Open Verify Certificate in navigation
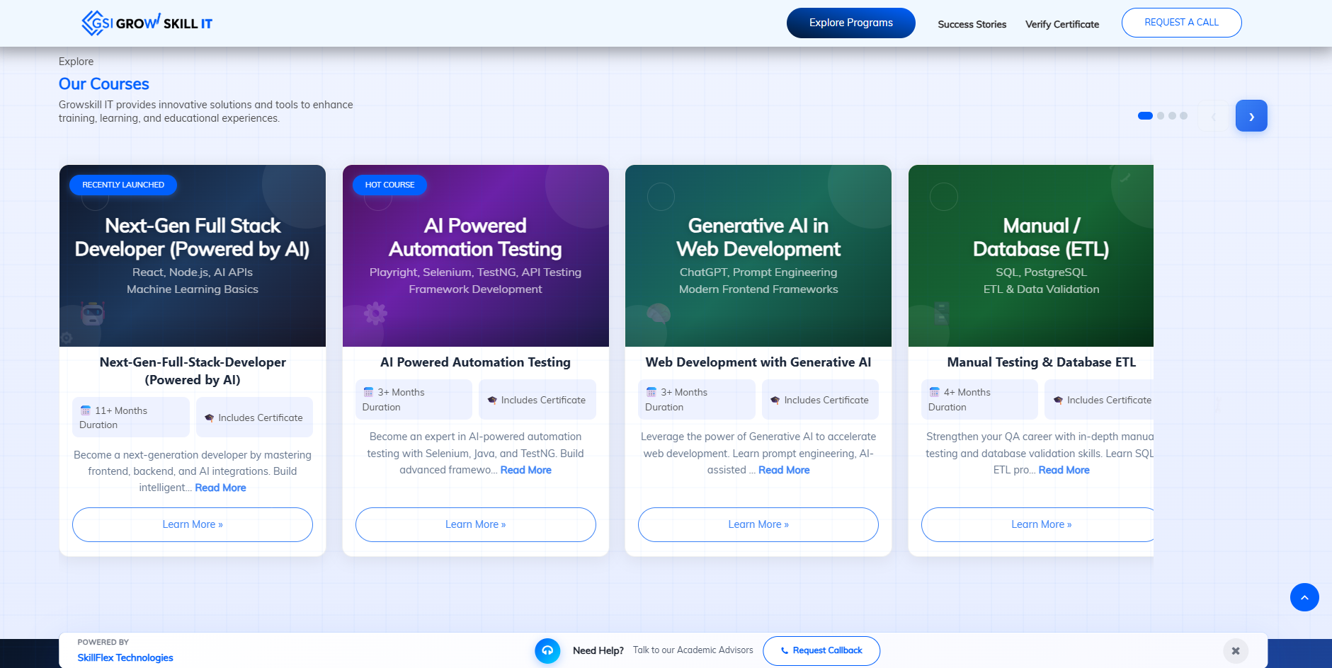 [x=1061, y=24]
